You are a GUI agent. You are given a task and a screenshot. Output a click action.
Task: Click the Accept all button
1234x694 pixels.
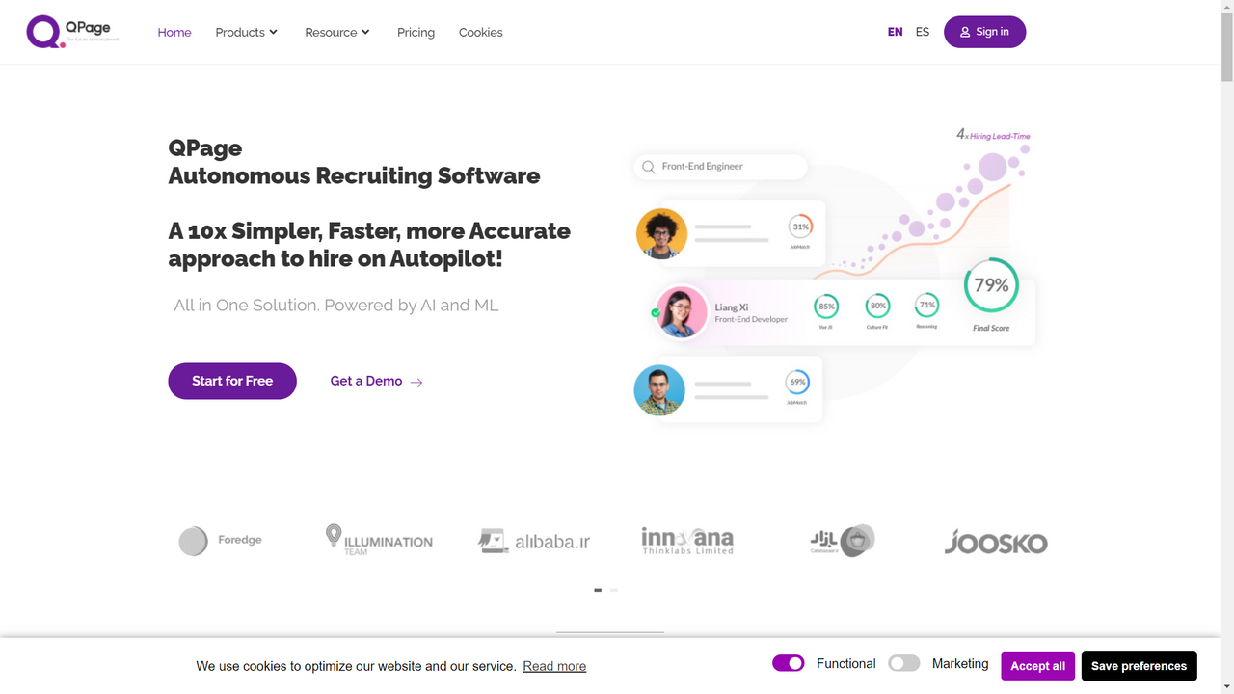(x=1037, y=666)
